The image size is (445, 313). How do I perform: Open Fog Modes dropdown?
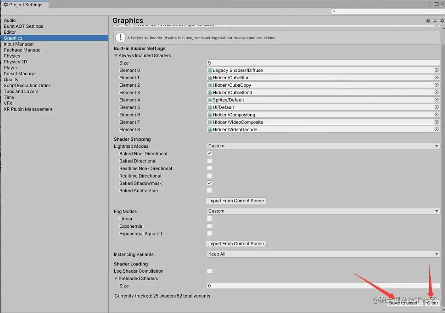[x=323, y=211]
